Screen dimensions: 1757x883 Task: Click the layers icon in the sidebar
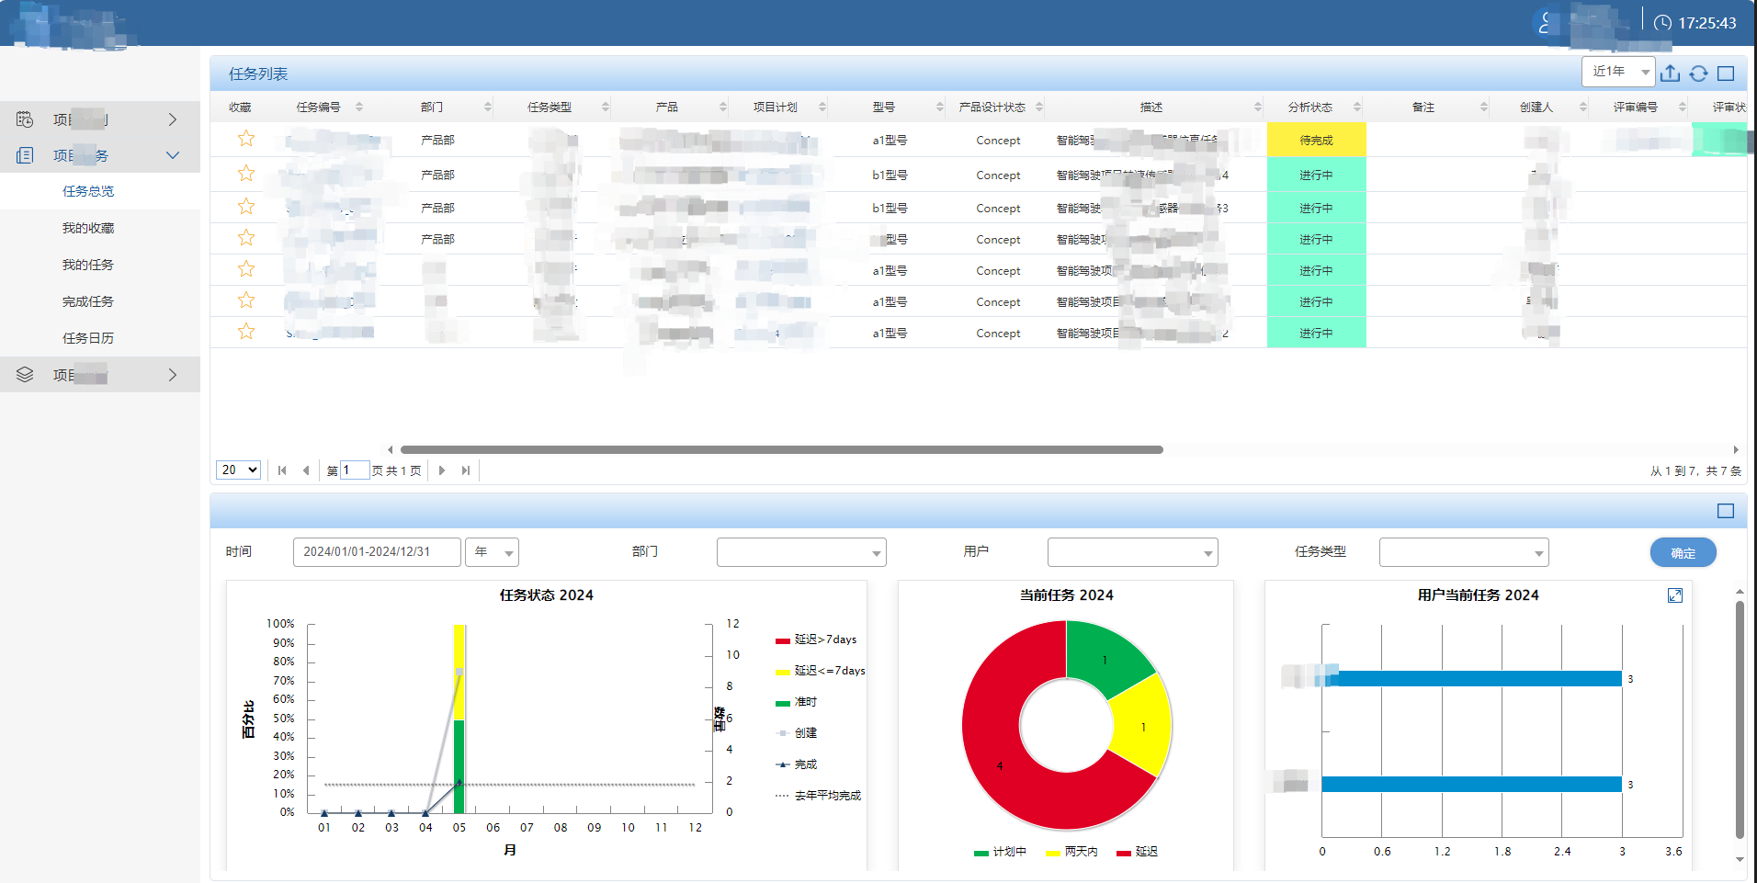(25, 375)
